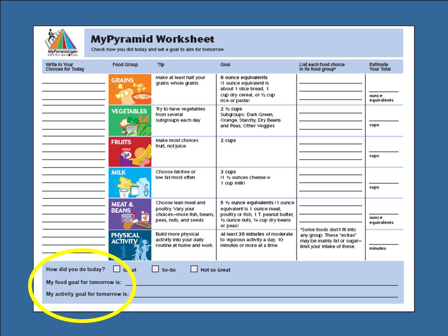
Task: Click '6 ounce equivalents' grains goal
Action: 244,77
